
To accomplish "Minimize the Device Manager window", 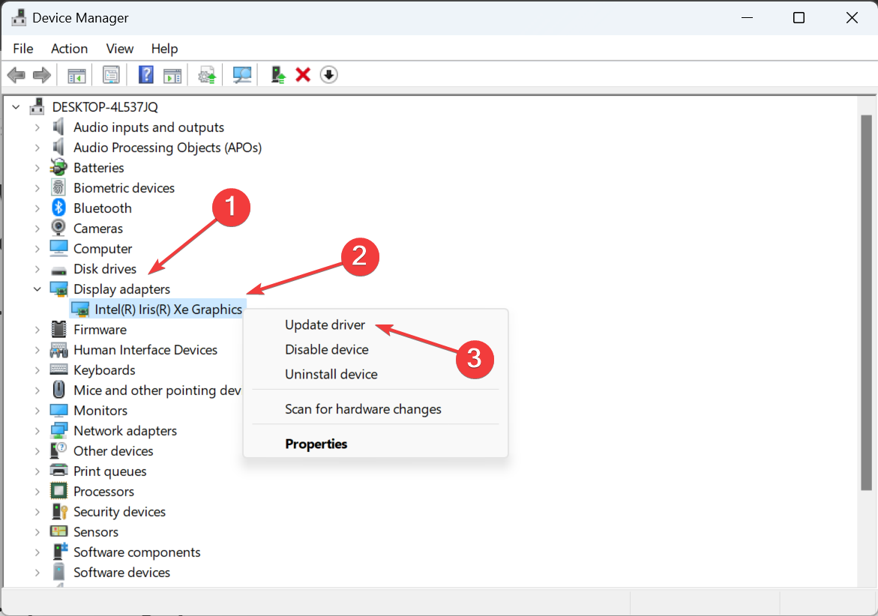I will [x=746, y=18].
